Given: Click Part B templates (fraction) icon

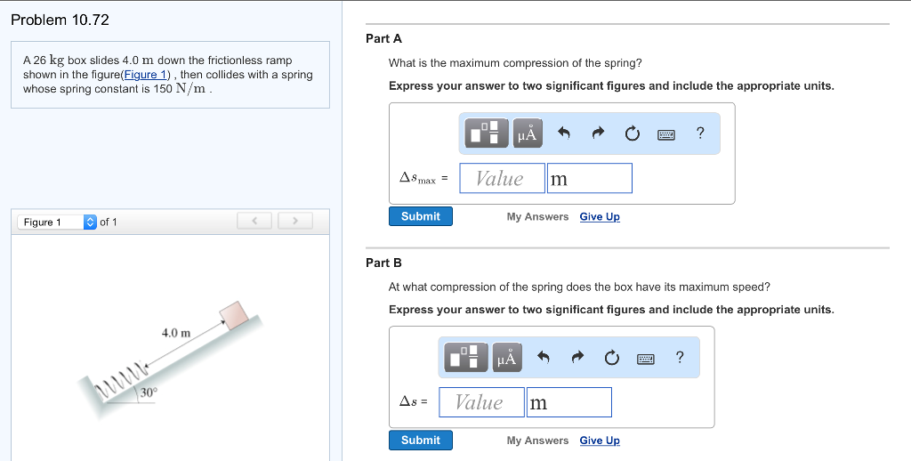Looking at the screenshot, I should [x=466, y=358].
